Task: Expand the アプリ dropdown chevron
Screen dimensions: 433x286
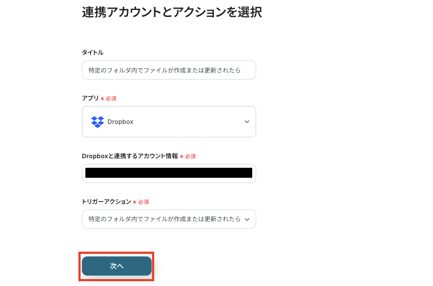Action: coord(247,122)
